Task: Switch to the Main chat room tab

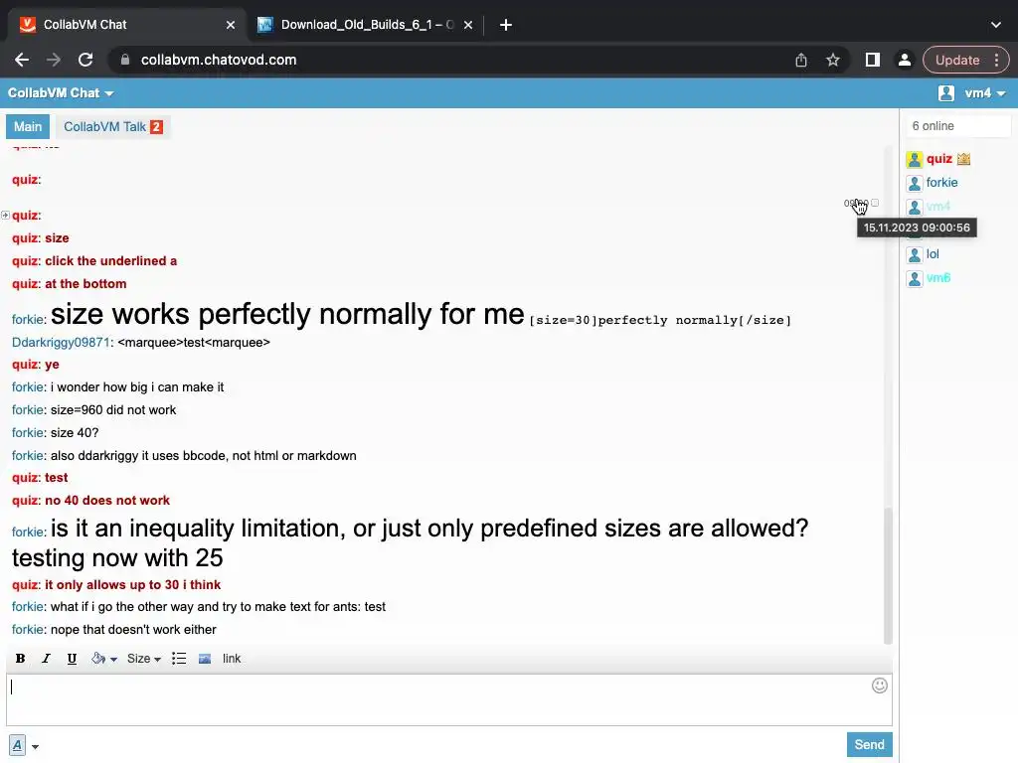Action: (28, 126)
